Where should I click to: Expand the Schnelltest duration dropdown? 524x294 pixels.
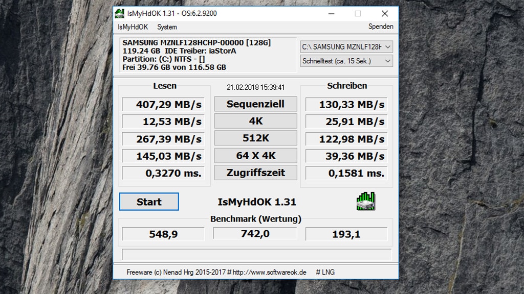pos(346,61)
